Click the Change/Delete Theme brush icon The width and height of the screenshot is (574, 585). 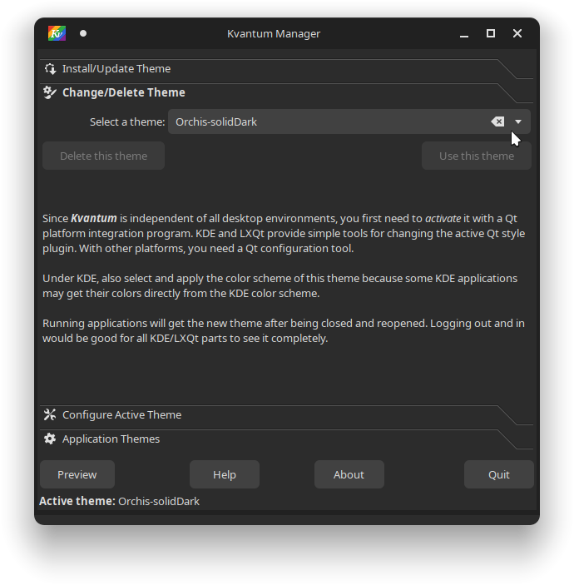pyautogui.click(x=50, y=92)
